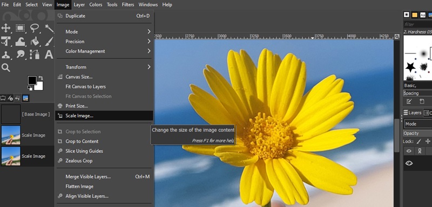
Task: Click the Edit brush icon
Action: 409,102
